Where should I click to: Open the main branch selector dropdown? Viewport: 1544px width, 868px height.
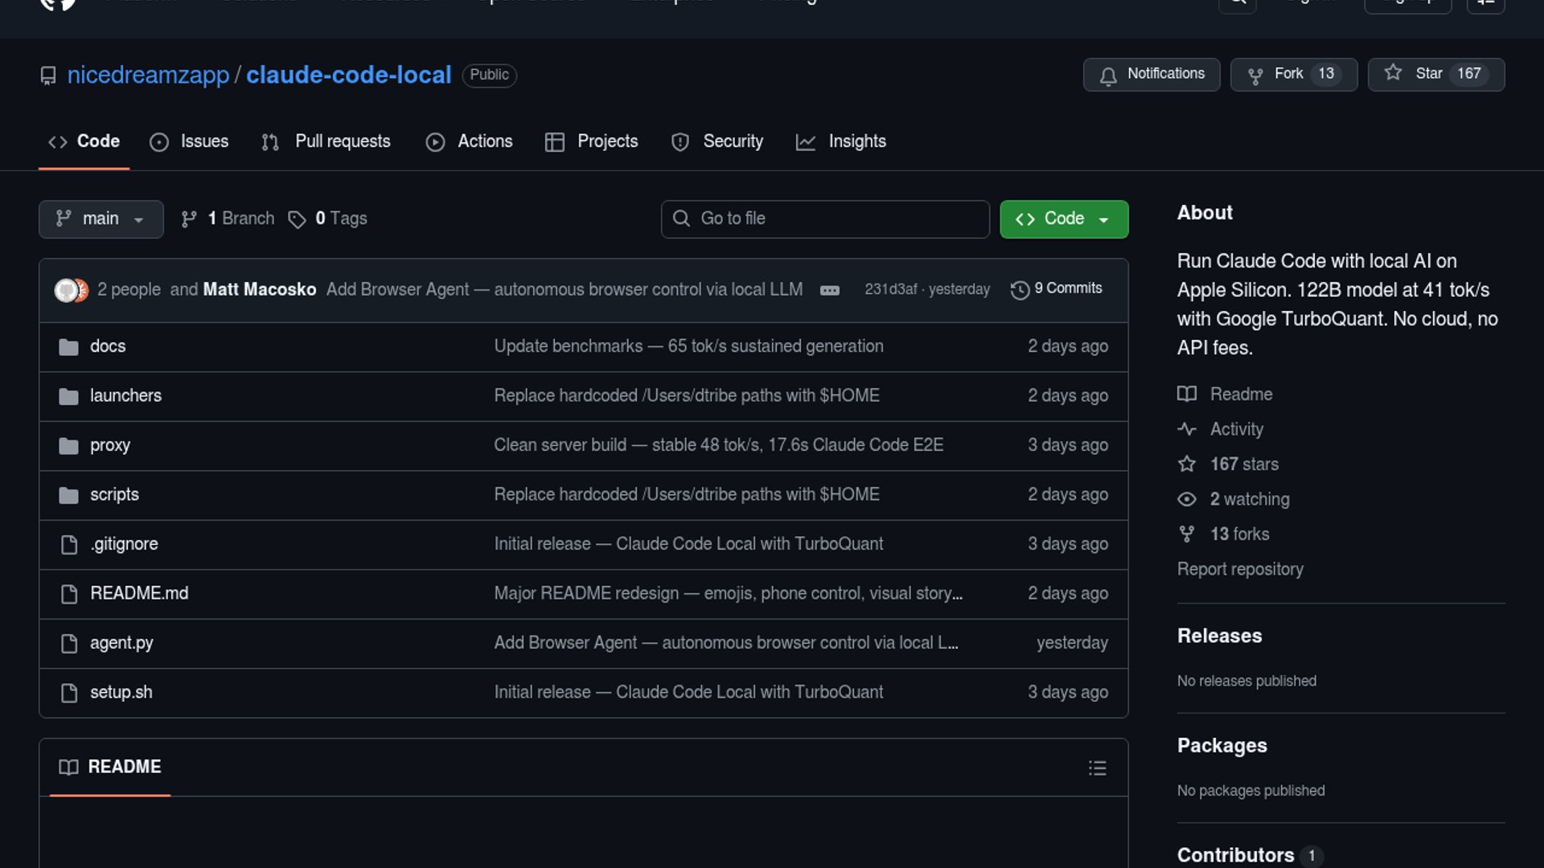click(101, 219)
